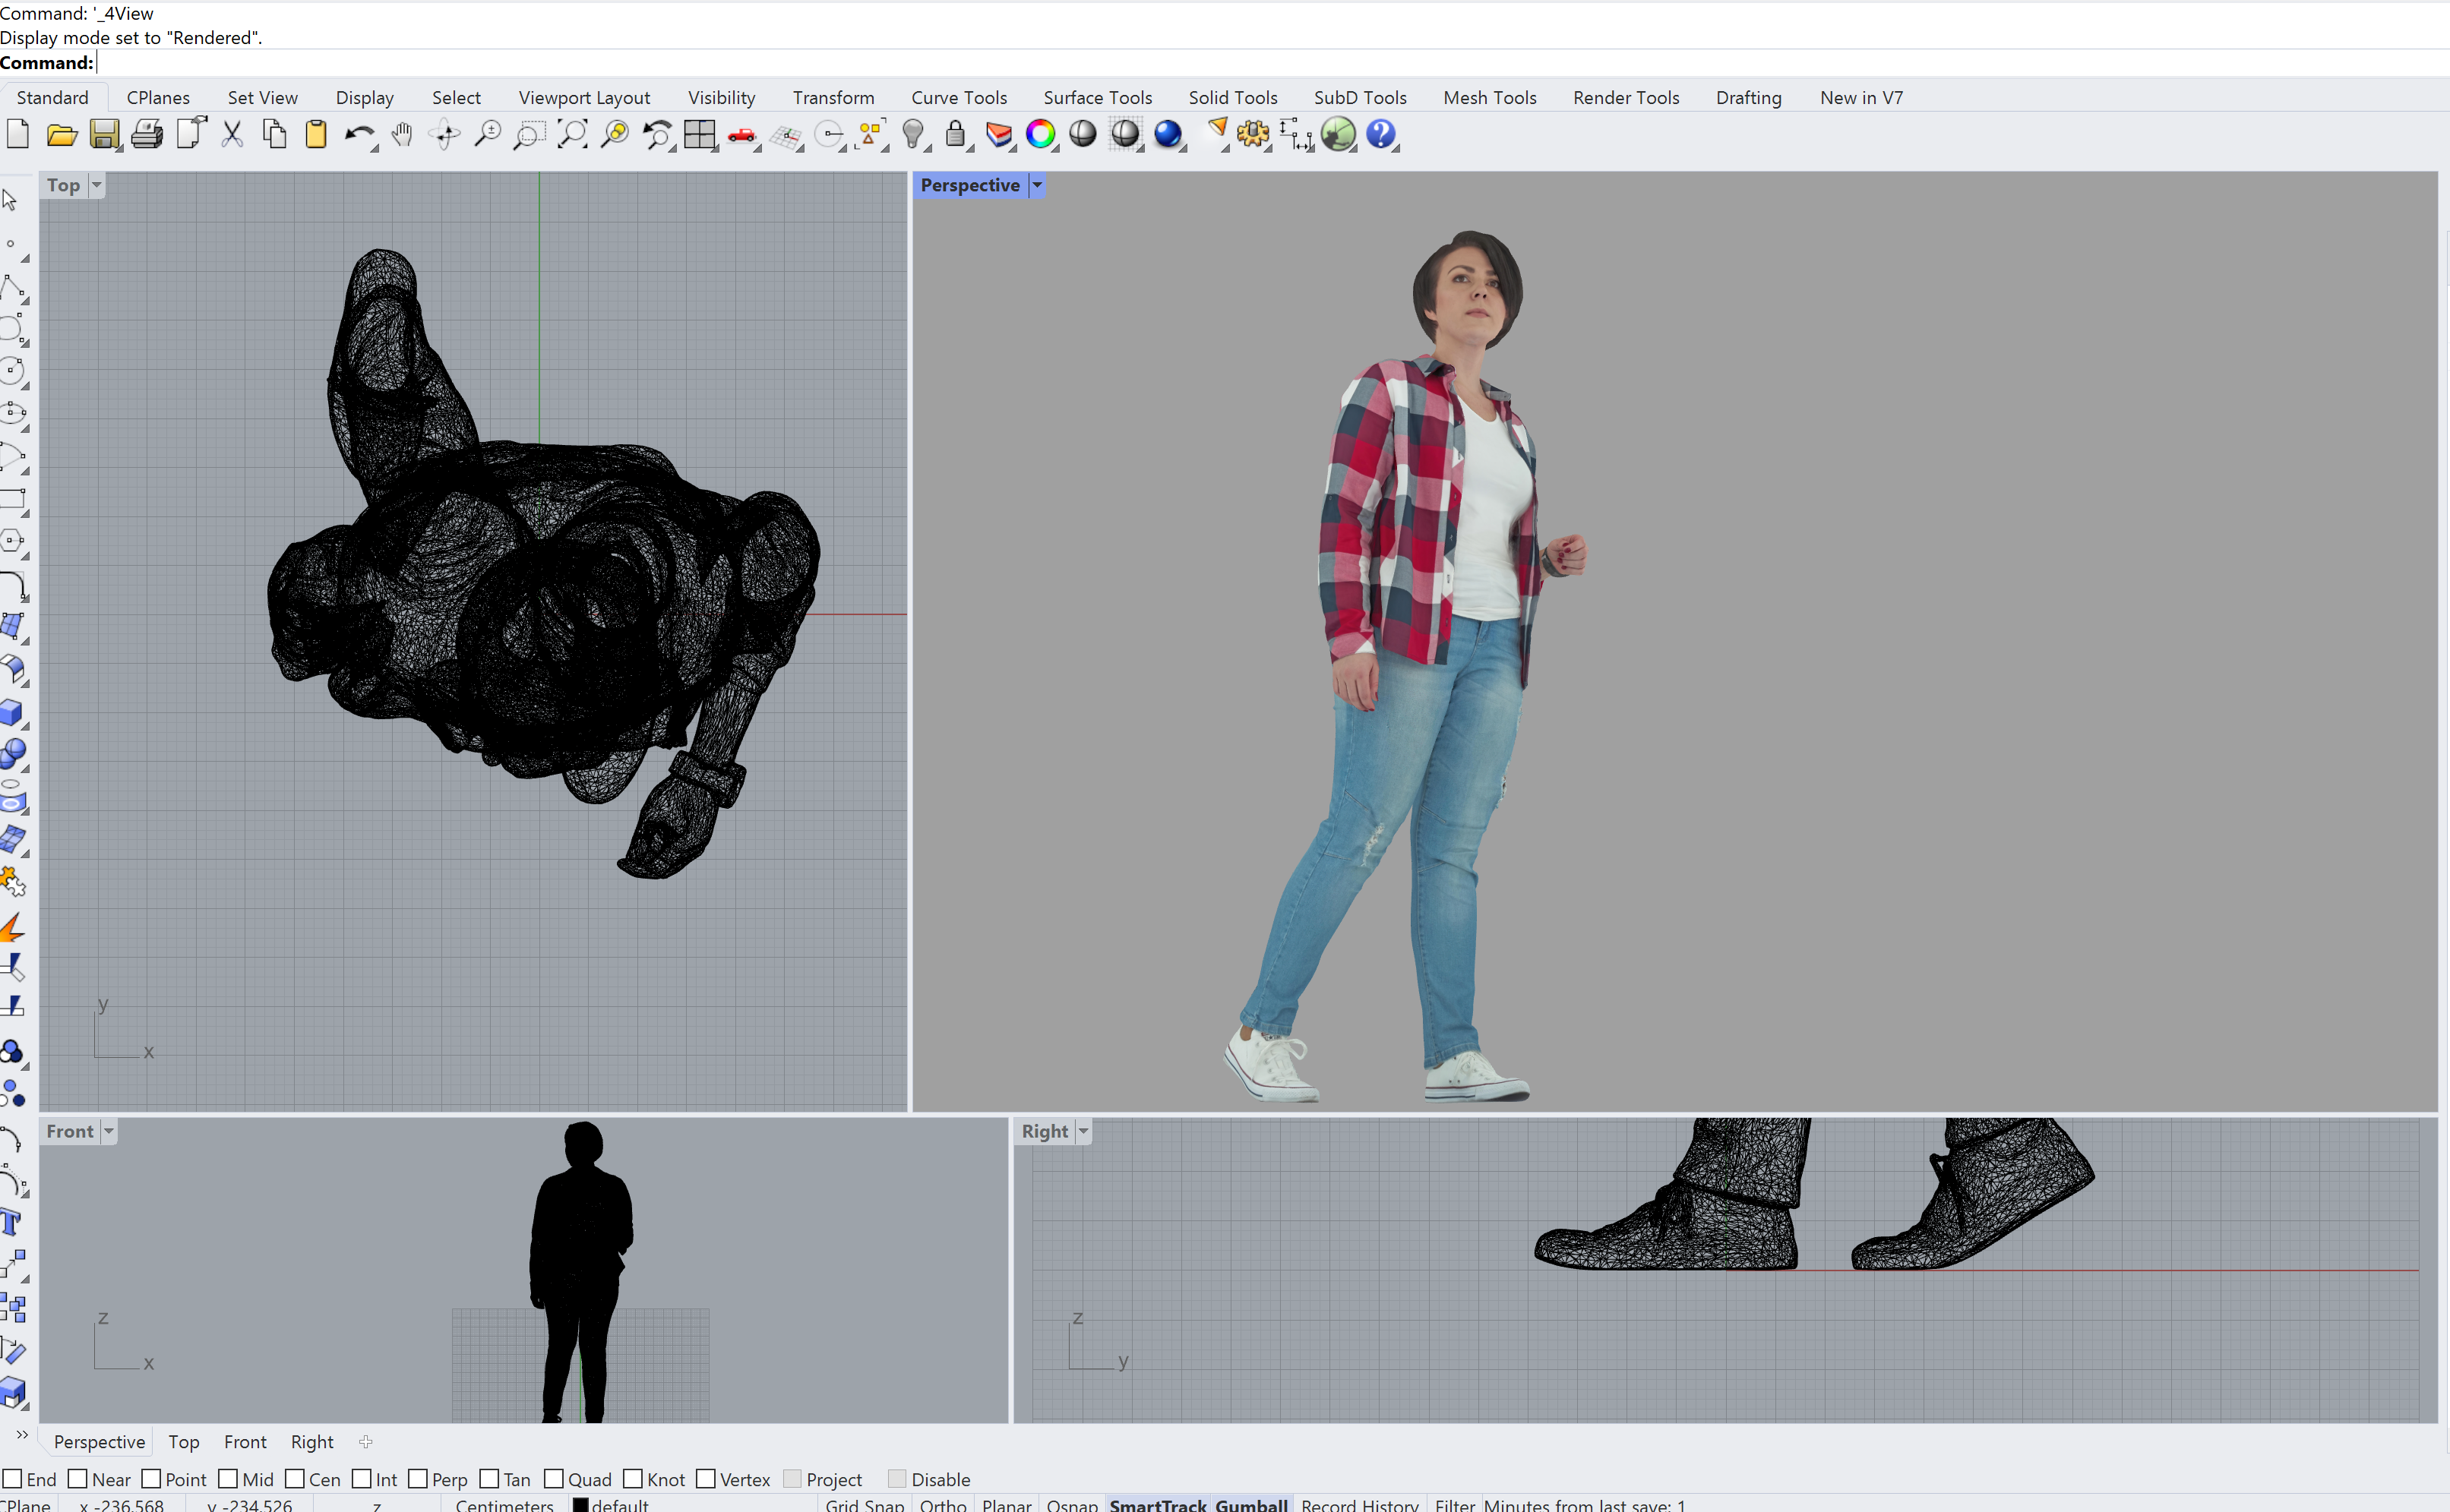Check the Vertex osnap option
The height and width of the screenshot is (1512, 2450).
[x=707, y=1478]
